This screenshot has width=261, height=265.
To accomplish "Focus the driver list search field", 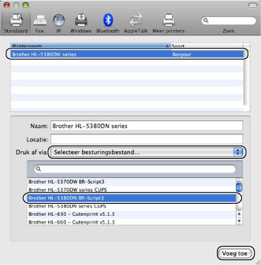I will click(135, 169).
